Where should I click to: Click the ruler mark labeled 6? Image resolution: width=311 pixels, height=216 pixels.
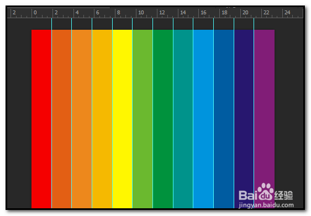coord(98,13)
